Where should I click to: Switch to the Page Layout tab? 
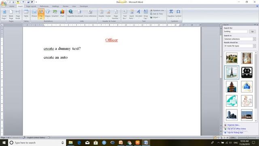(31, 6)
